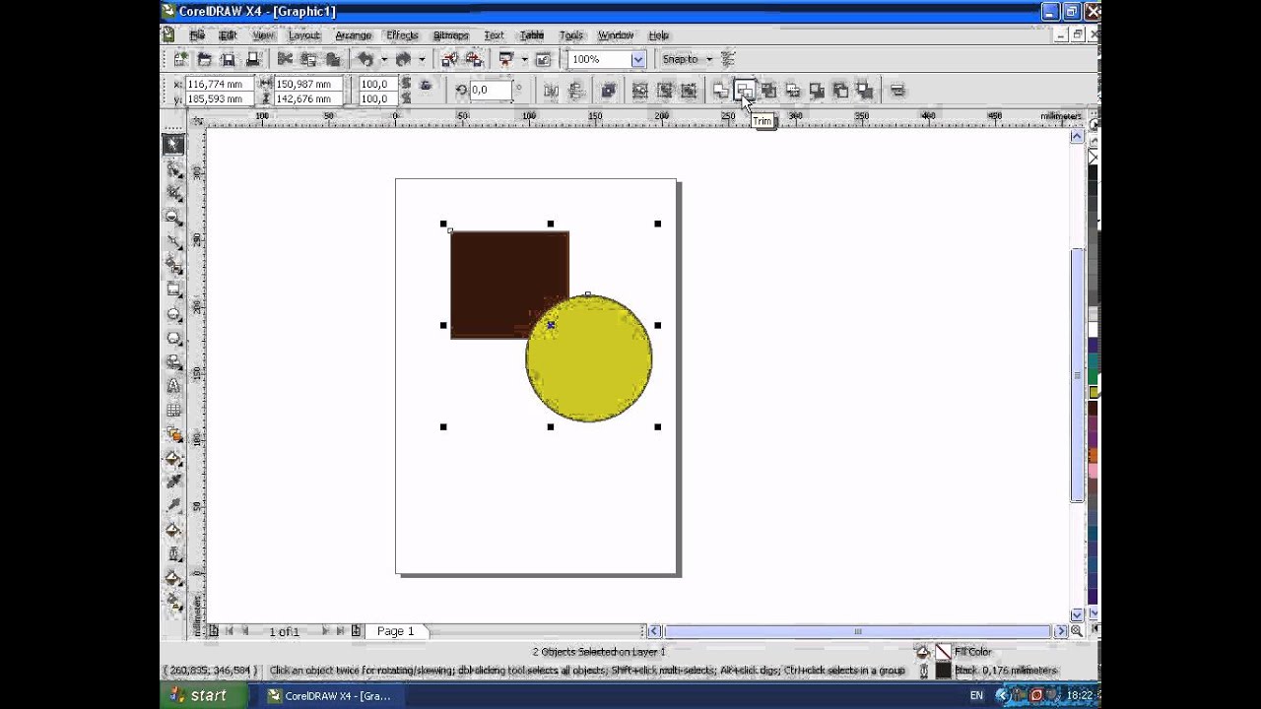
Task: Select the Zoom tool in the toolbox
Action: coord(173,217)
